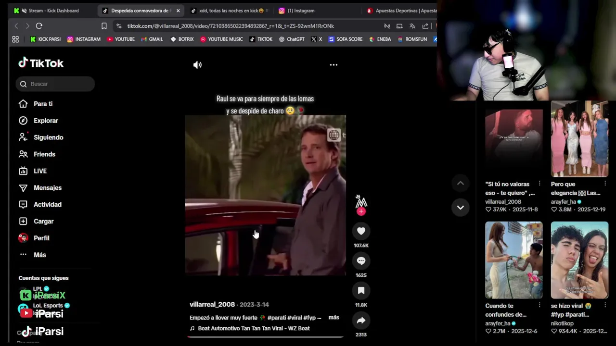Viewport: 616px width, 346px height.
Task: Go to previous video with up chevron
Action: tap(461, 183)
